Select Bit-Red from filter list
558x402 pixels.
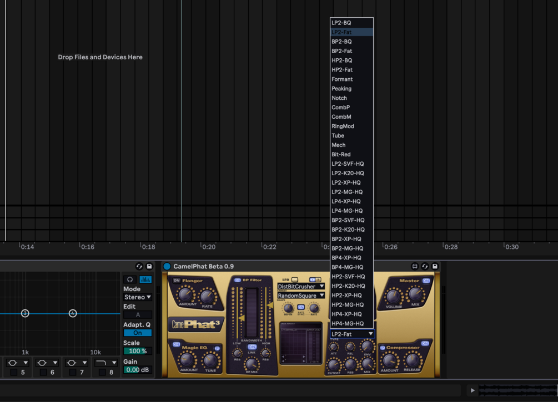coord(351,154)
